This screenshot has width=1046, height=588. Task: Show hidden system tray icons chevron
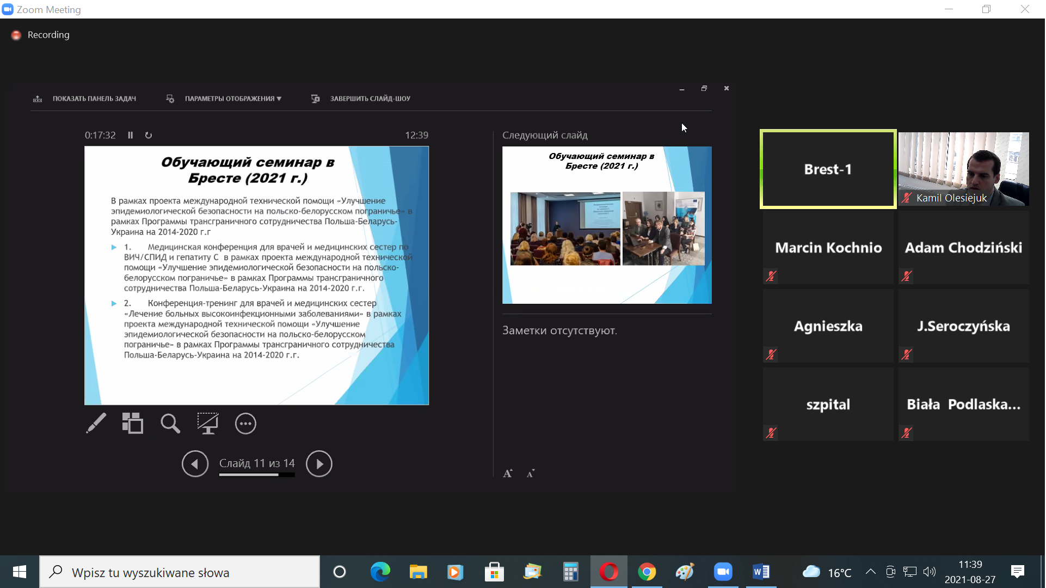[x=870, y=572]
